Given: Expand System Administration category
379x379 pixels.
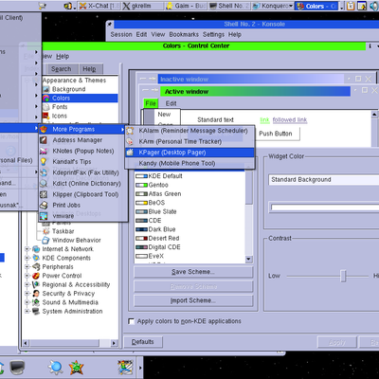Looking at the screenshot, I should 27,312.
